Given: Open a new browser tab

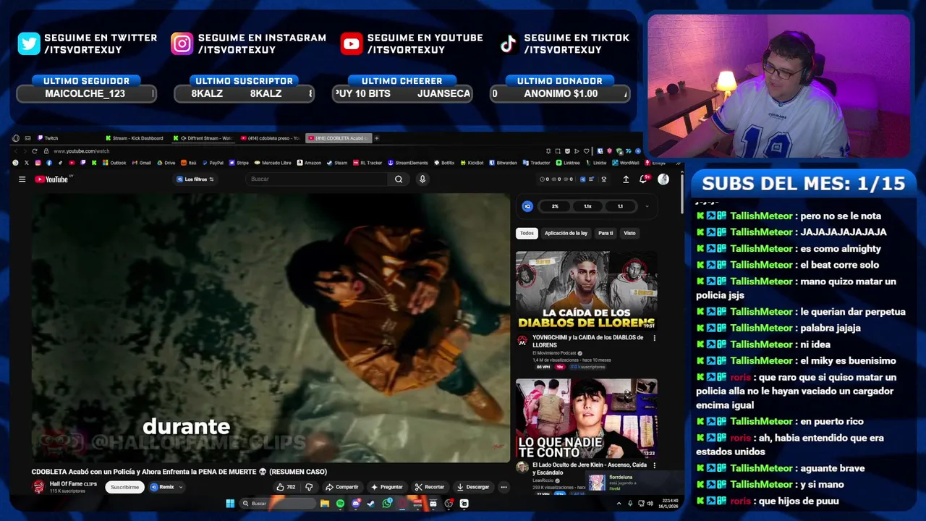Looking at the screenshot, I should pyautogui.click(x=377, y=138).
